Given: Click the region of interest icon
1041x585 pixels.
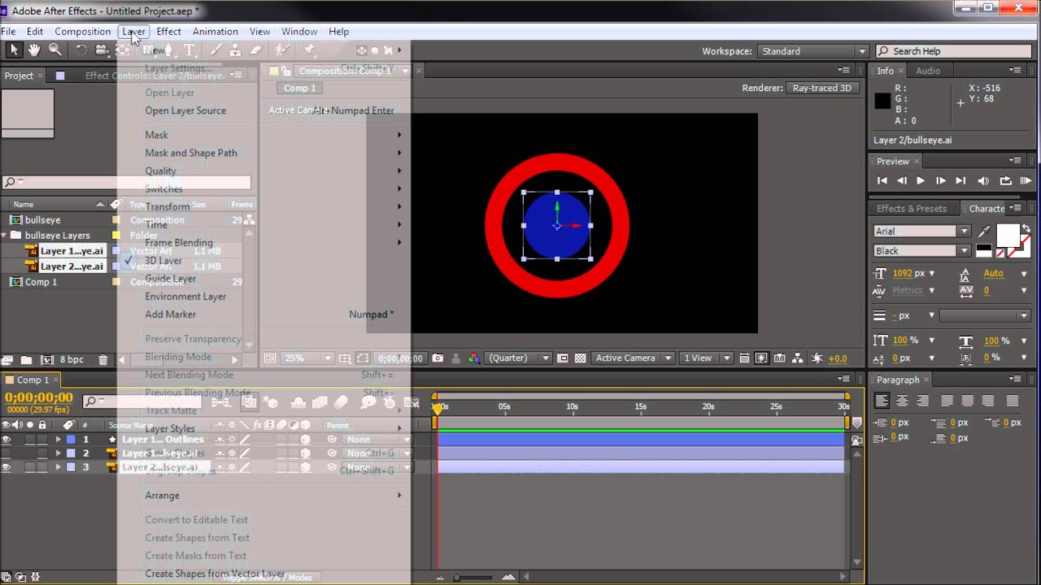Looking at the screenshot, I should [x=363, y=358].
